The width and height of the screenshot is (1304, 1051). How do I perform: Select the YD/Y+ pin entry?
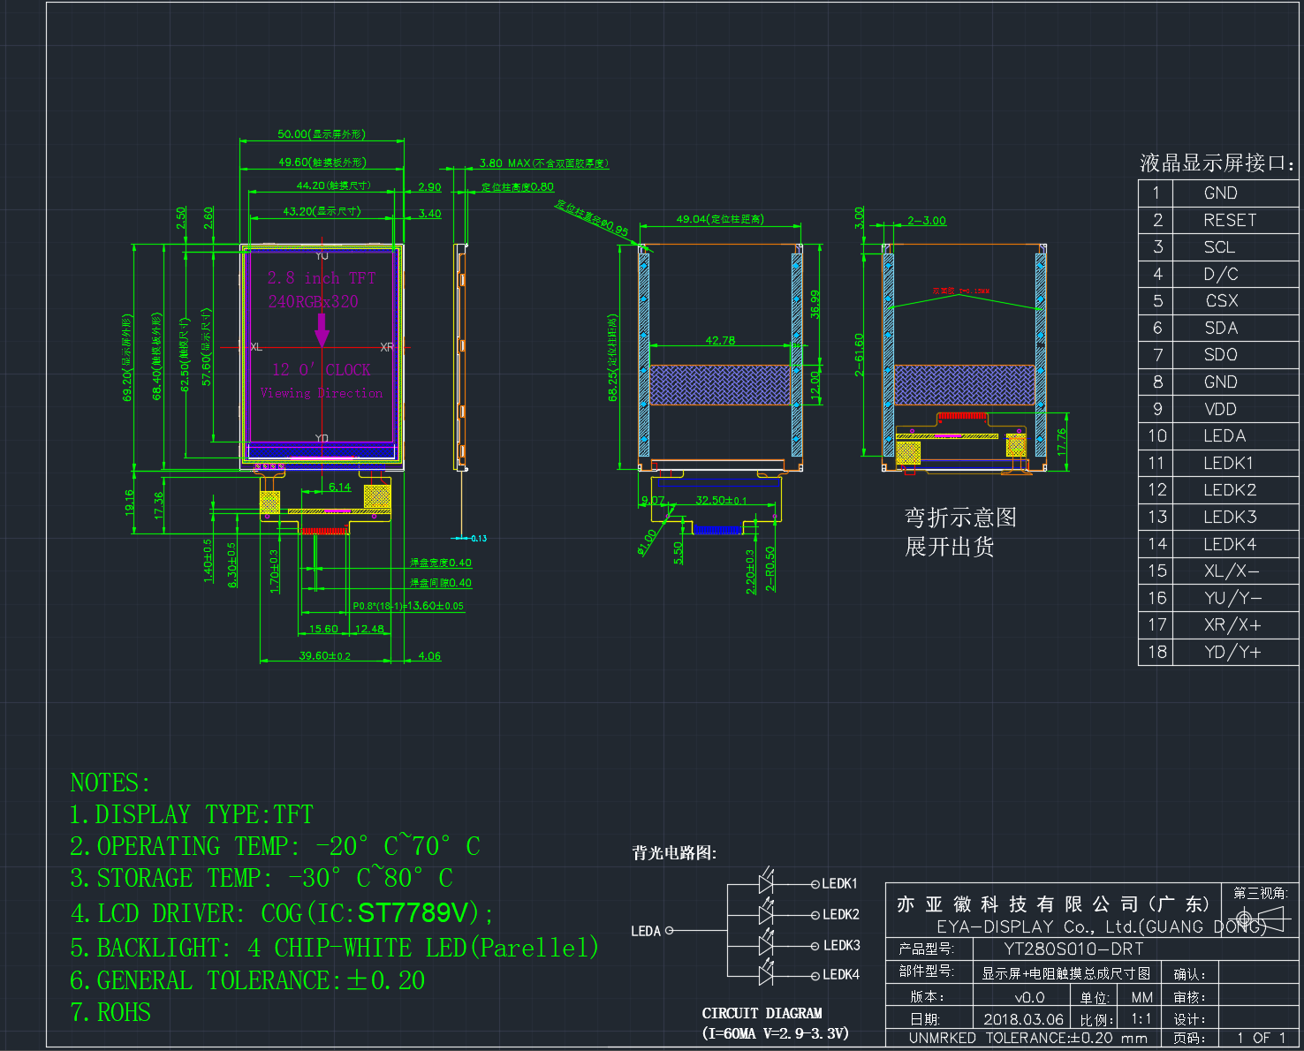(1232, 652)
